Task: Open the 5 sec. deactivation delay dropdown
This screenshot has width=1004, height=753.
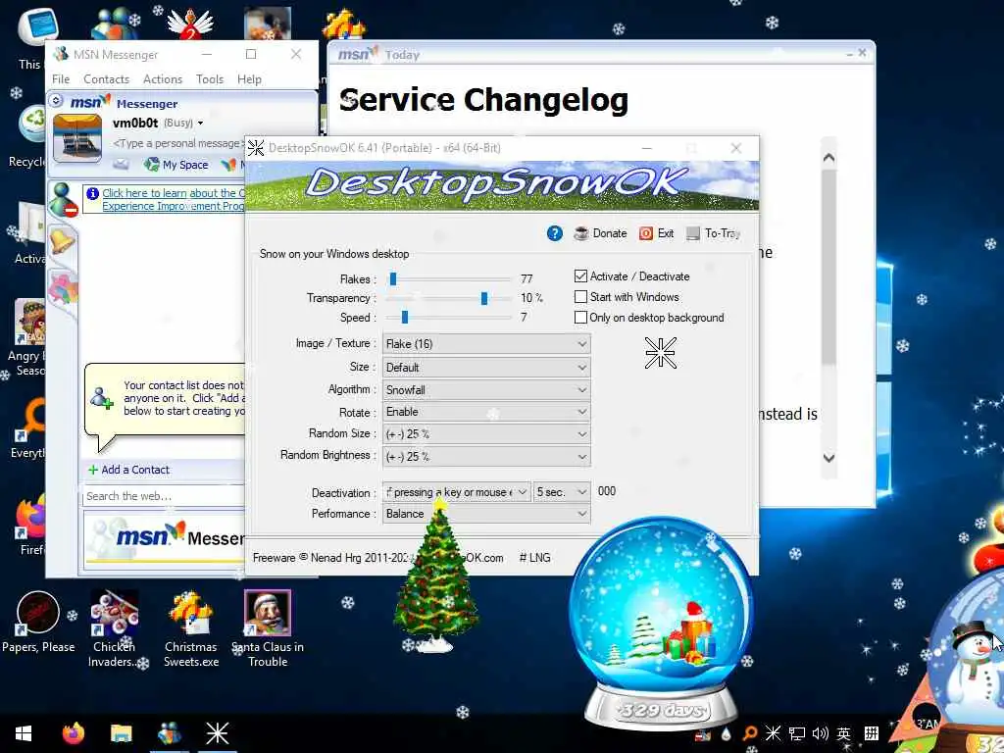Action: (562, 492)
